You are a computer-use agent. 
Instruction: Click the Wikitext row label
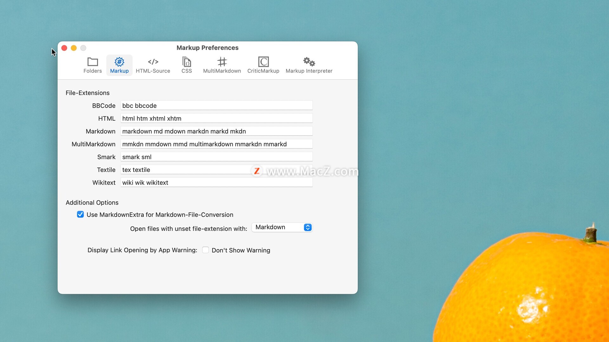coord(104,183)
